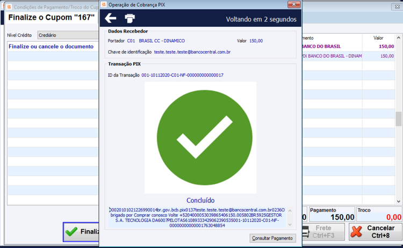Close the background Condições de Pagamento window
Image resolution: width=403 pixels, height=248 pixels.
pos(397,6)
